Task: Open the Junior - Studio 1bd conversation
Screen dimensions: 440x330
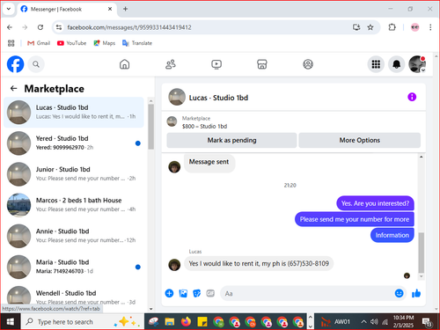Action: tap(74, 174)
